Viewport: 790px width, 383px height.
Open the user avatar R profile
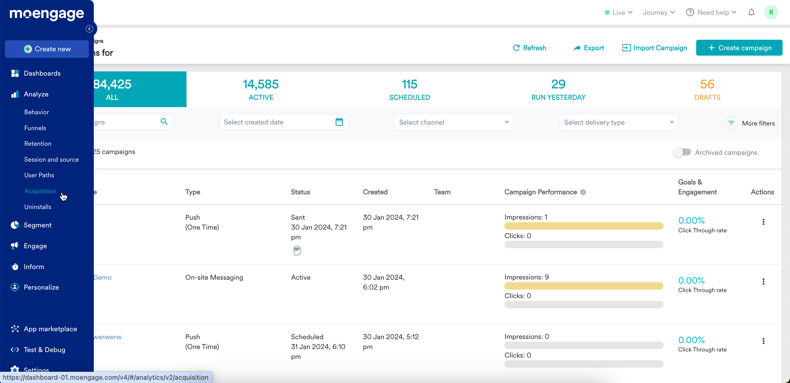tap(771, 13)
